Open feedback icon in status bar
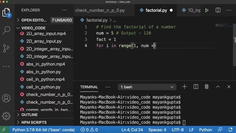Image resolution: width=236 pixels, height=133 pixels. [x=220, y=130]
